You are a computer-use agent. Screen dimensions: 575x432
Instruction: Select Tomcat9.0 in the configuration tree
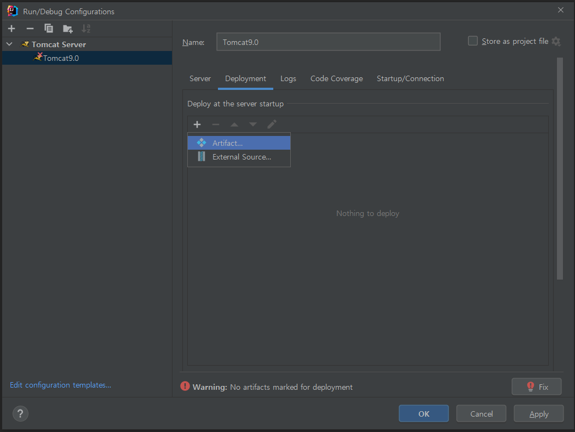click(87, 58)
